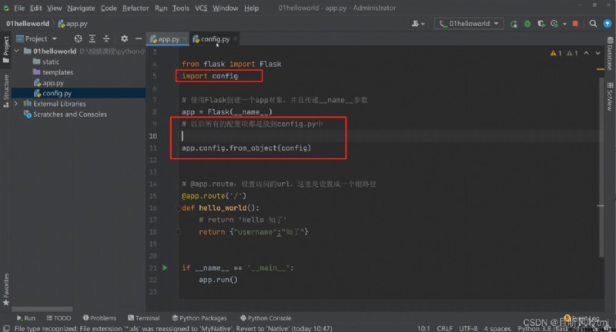Image resolution: width=616 pixels, height=332 pixels.
Task: Close the app.py editor tab
Action: click(185, 38)
